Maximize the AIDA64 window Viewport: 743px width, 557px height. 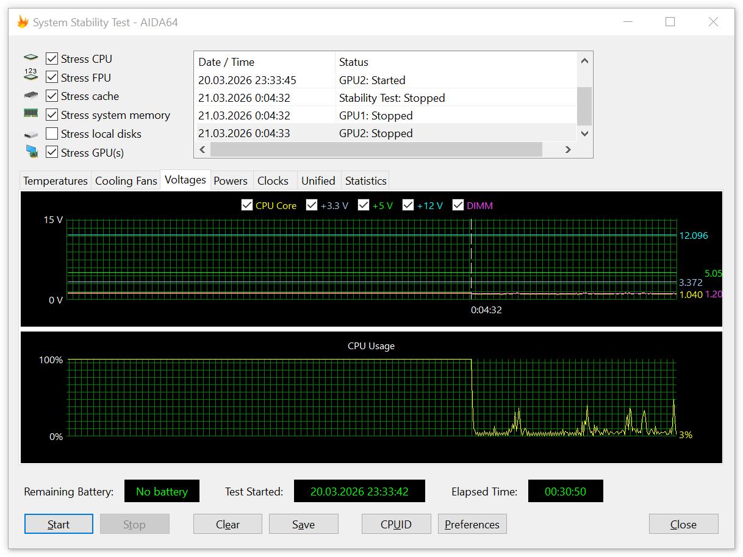tap(670, 22)
